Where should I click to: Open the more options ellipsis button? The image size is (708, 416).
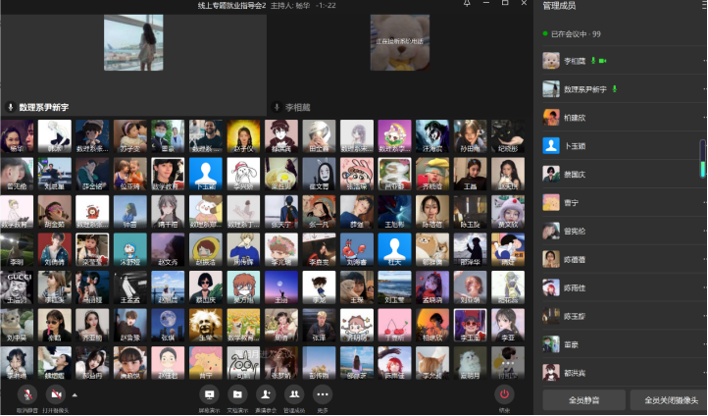tap(322, 393)
